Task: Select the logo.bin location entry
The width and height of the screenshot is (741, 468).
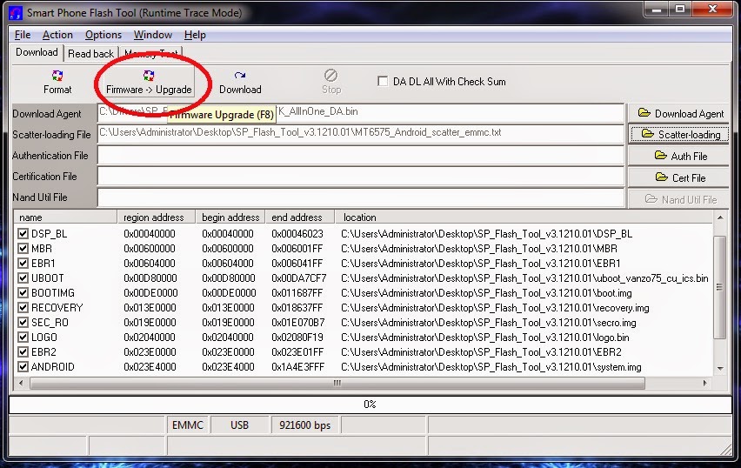Action: (484, 338)
